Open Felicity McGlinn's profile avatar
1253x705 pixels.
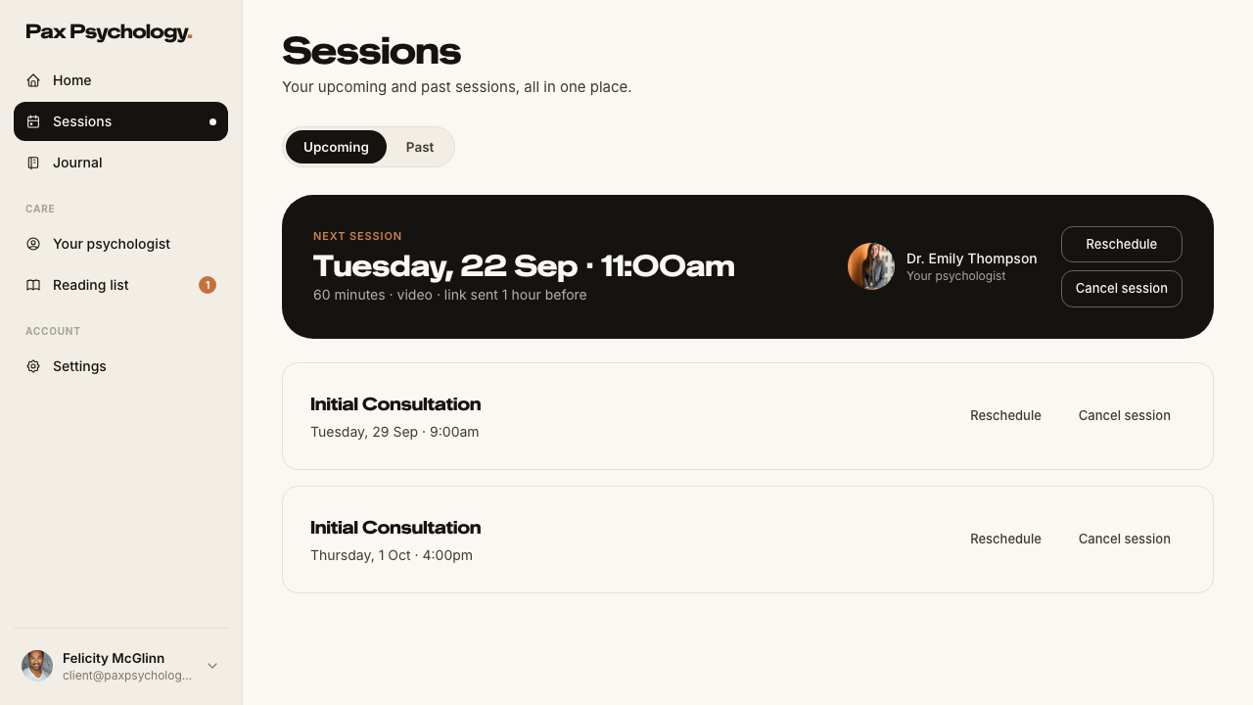[37, 666]
